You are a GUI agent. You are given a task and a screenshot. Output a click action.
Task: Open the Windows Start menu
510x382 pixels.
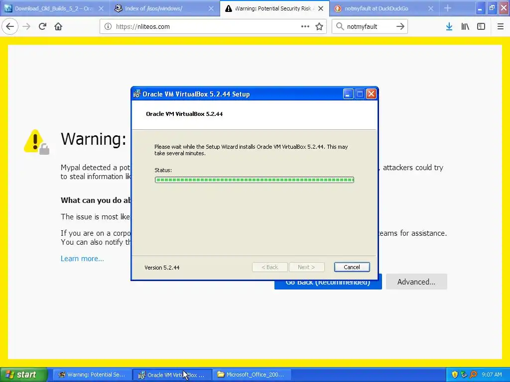23,375
